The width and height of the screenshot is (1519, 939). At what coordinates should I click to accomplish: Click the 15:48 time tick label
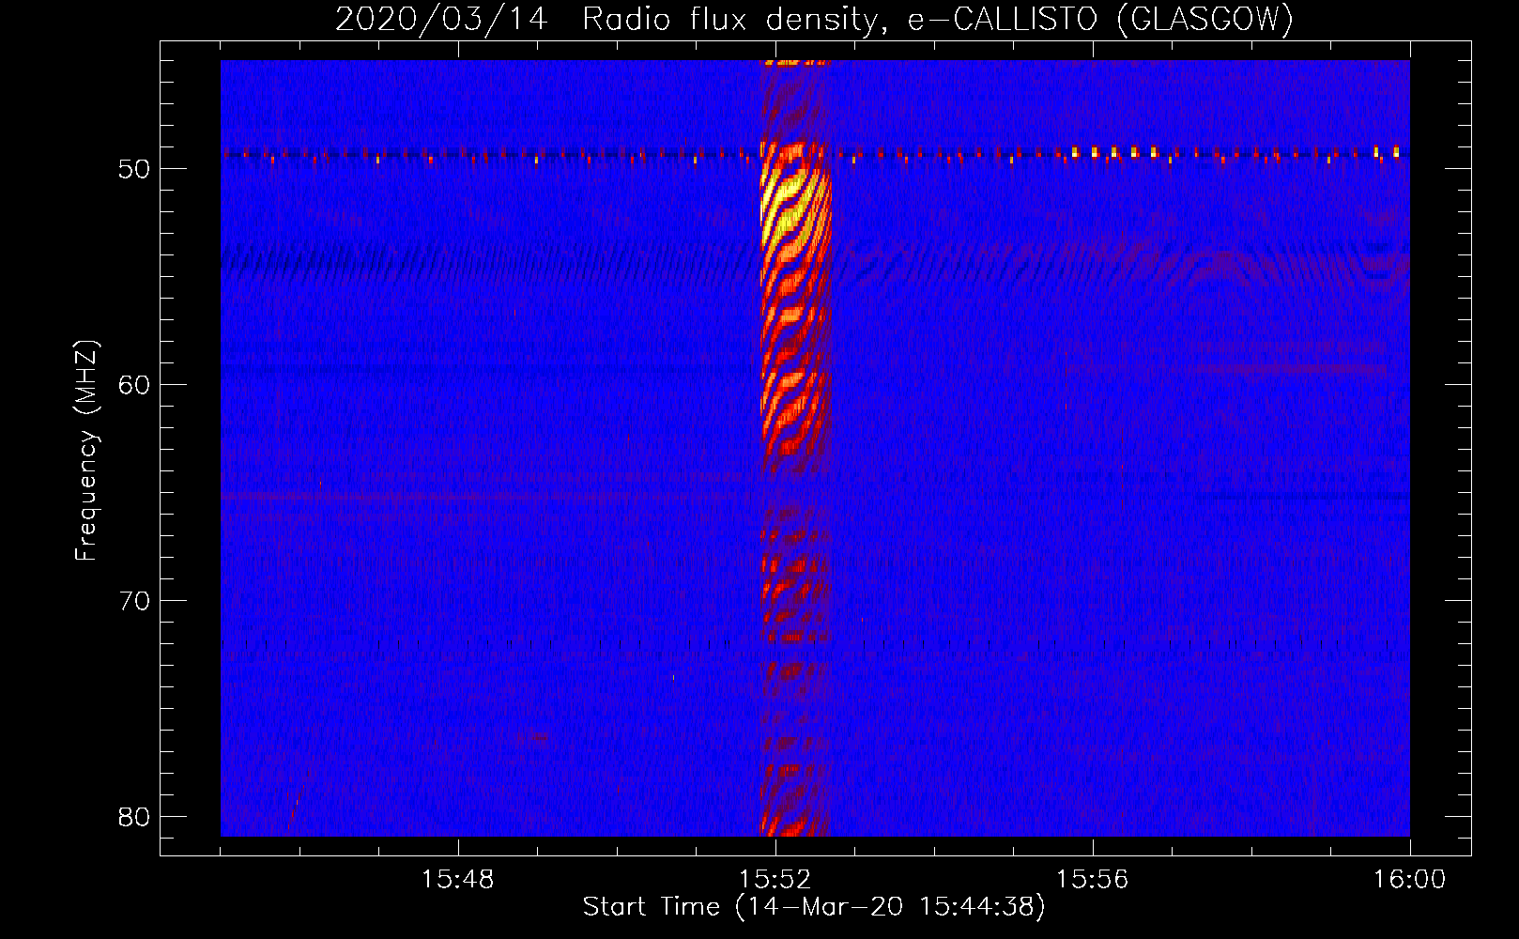coord(458,880)
